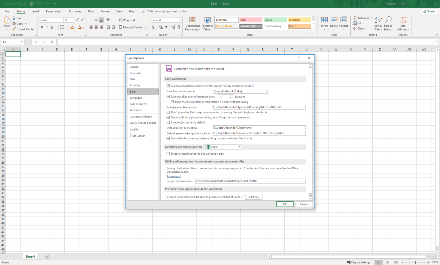
Task: Click the Merge & Center icon
Action: click(121, 27)
